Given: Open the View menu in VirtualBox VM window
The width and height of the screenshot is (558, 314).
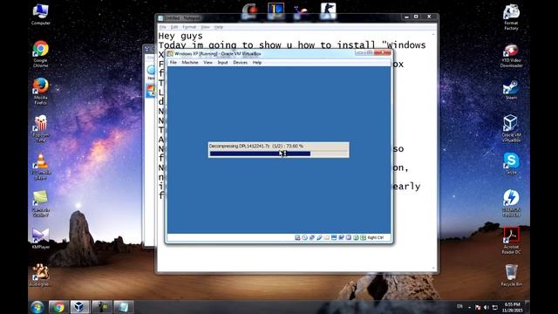Looking at the screenshot, I should [x=208, y=62].
